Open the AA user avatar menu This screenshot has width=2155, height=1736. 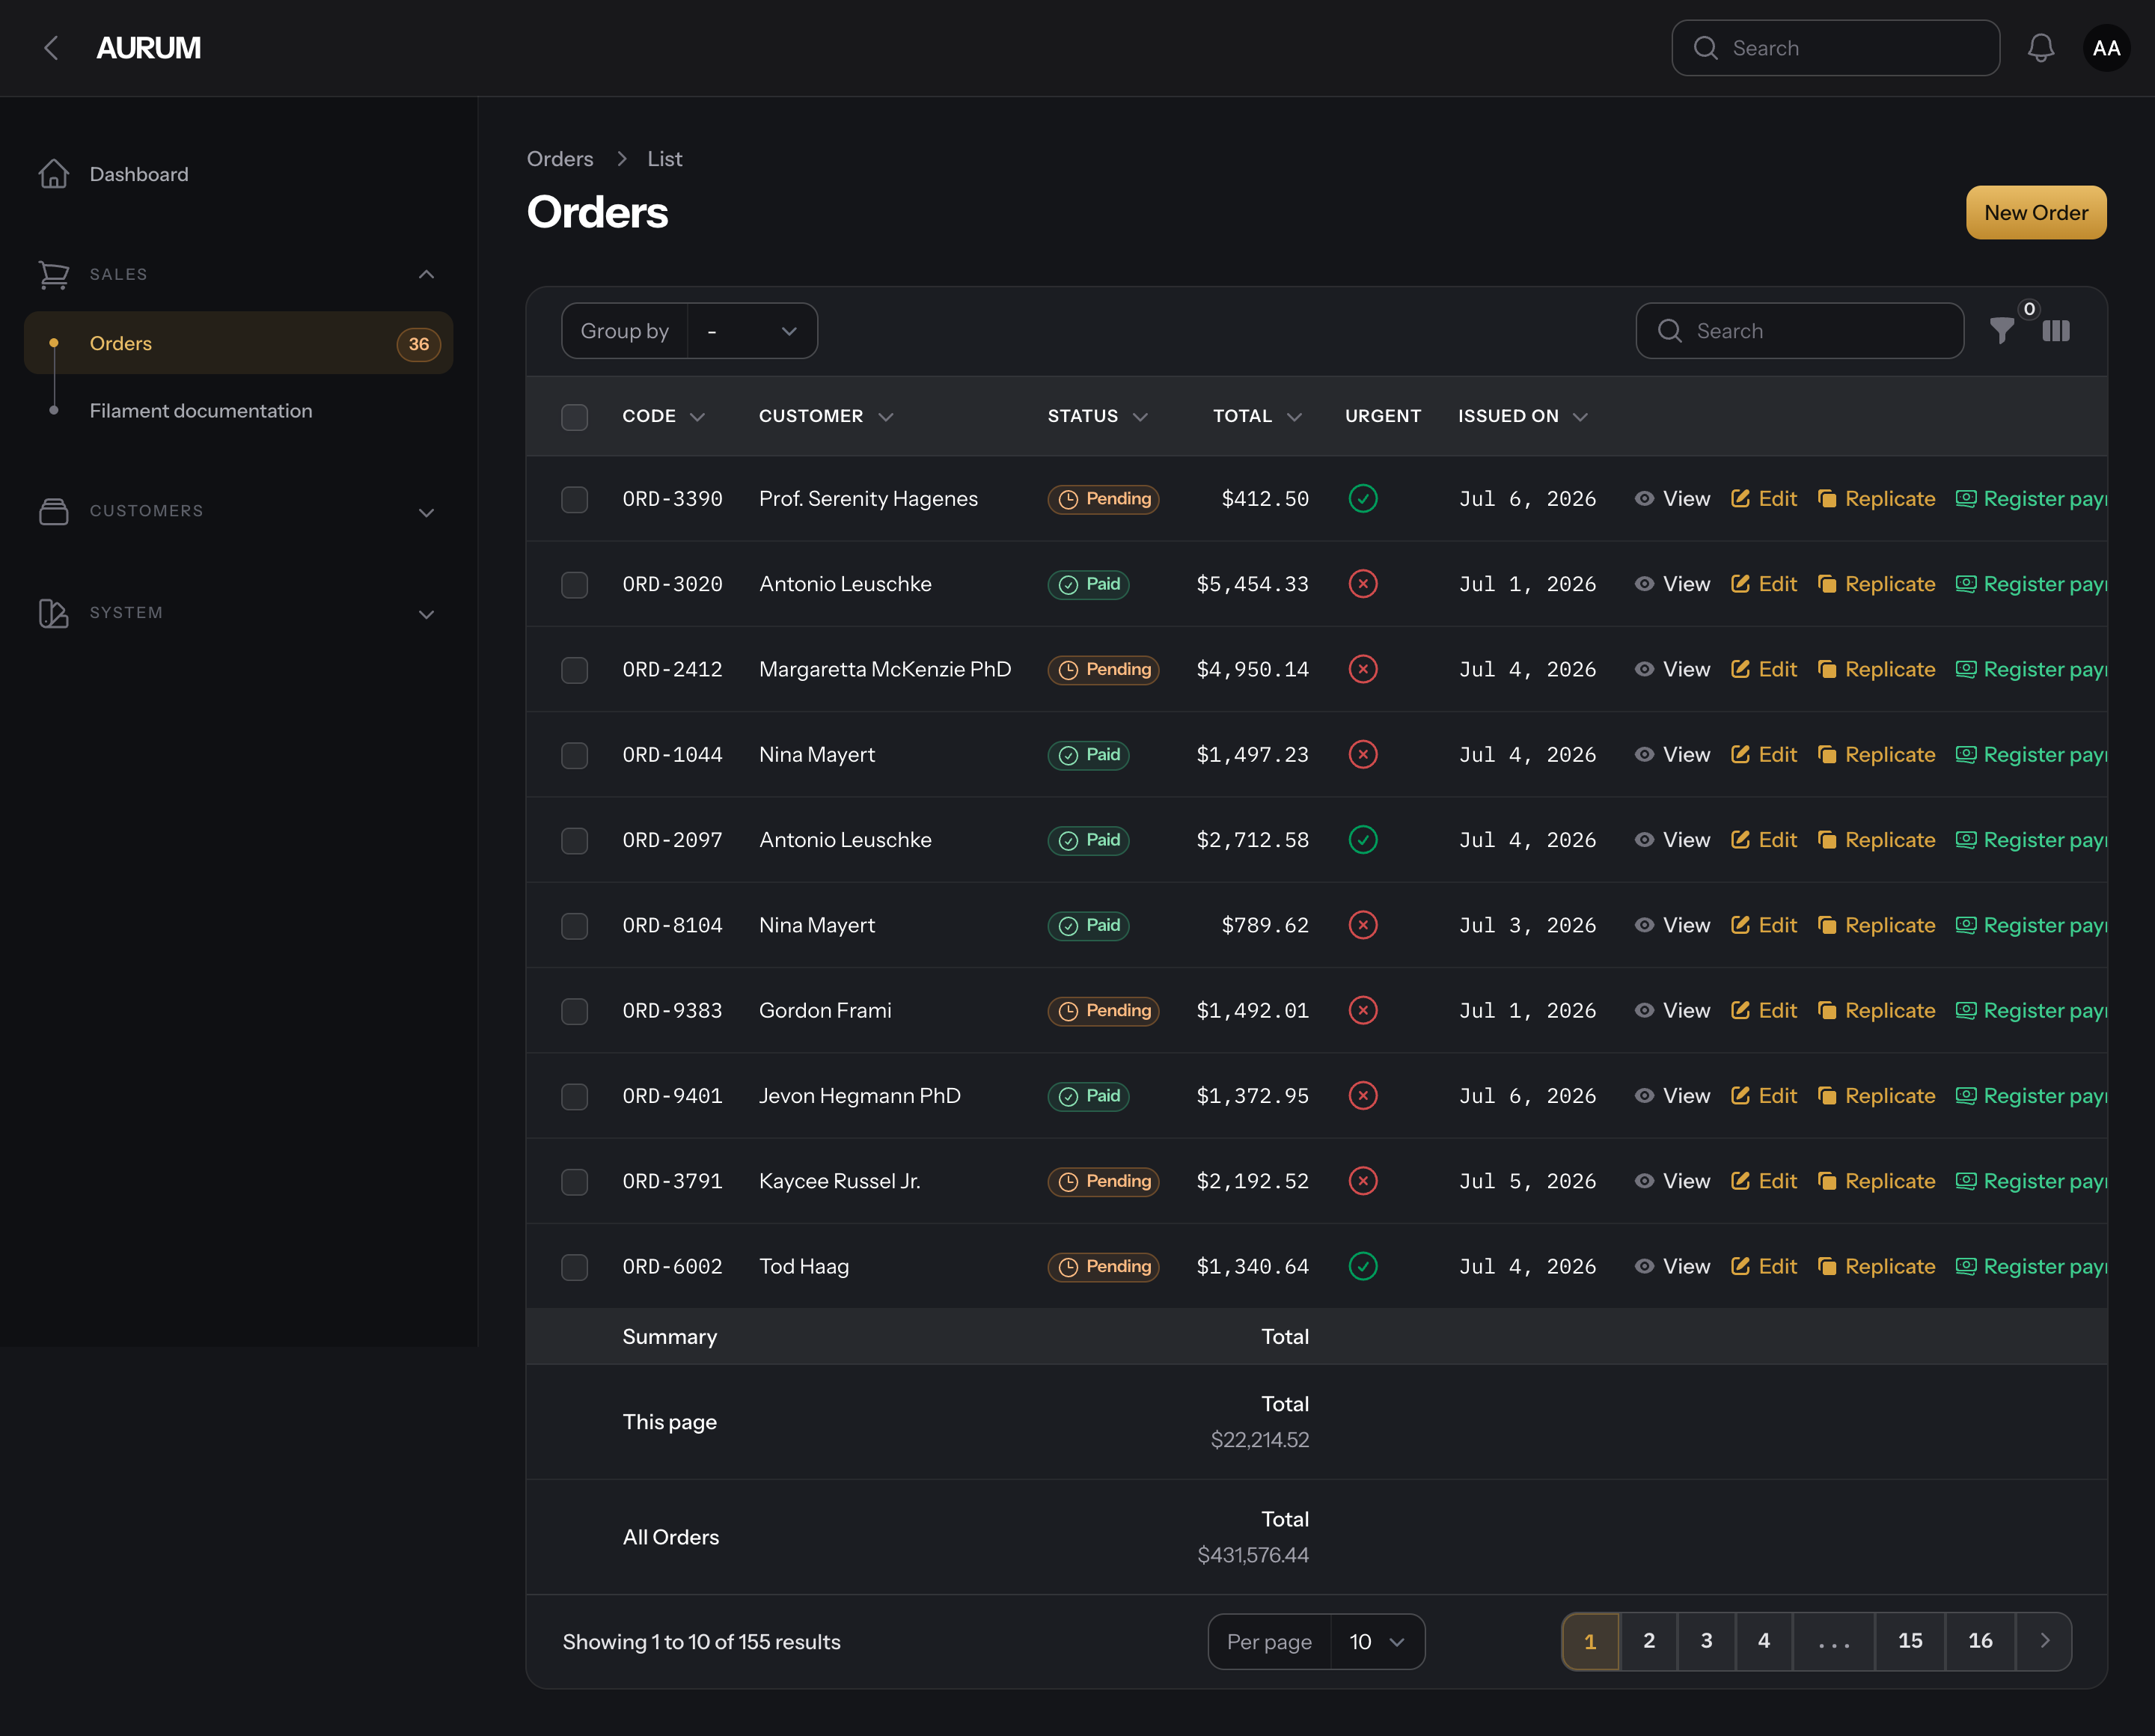2106,48
